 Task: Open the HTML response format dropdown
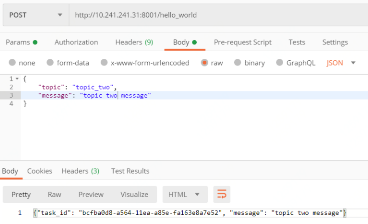click(185, 194)
